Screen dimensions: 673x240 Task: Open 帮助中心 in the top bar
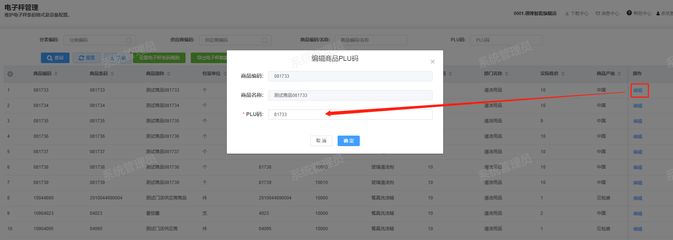coord(639,13)
